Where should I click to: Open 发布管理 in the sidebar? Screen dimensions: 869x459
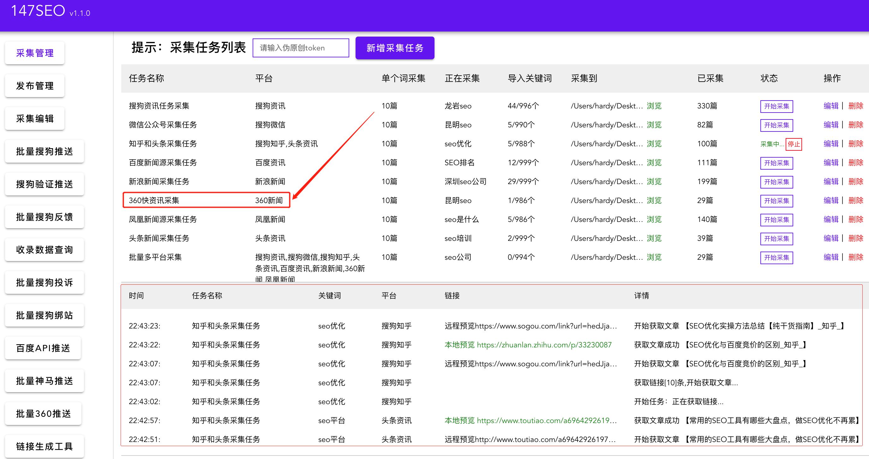[x=34, y=85]
